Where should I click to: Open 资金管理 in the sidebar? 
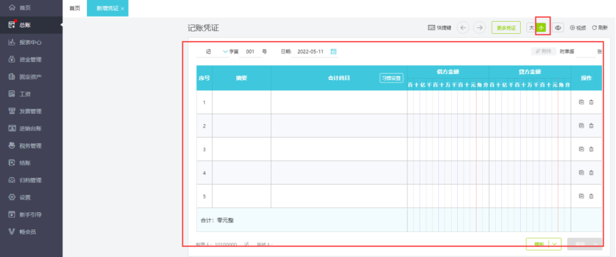(x=30, y=59)
